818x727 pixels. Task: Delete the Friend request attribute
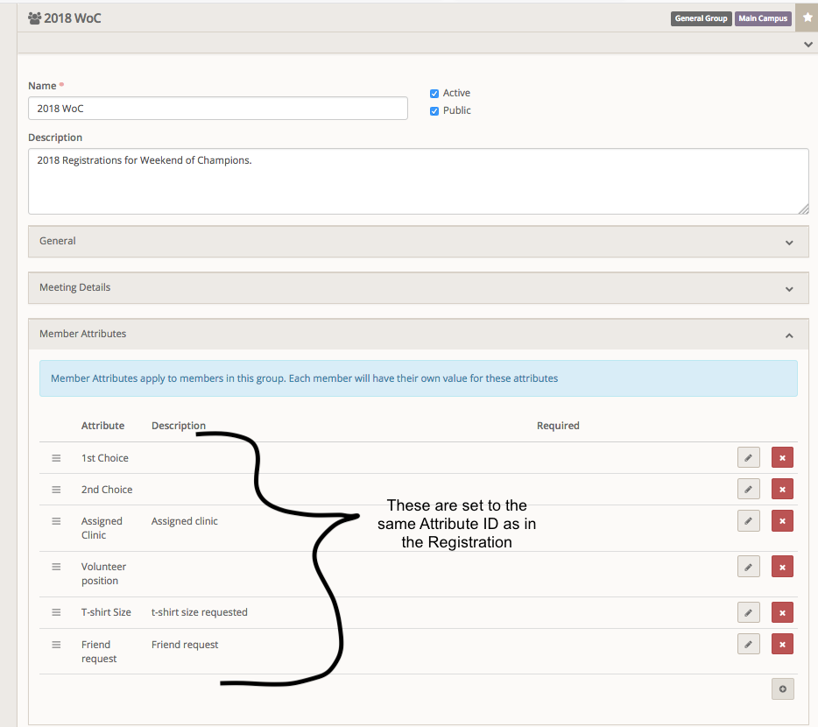coord(782,644)
